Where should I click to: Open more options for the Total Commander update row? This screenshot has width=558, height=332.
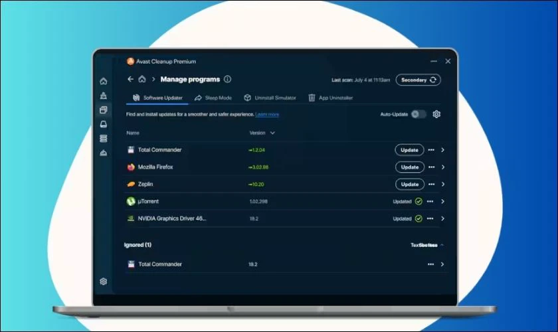(431, 150)
